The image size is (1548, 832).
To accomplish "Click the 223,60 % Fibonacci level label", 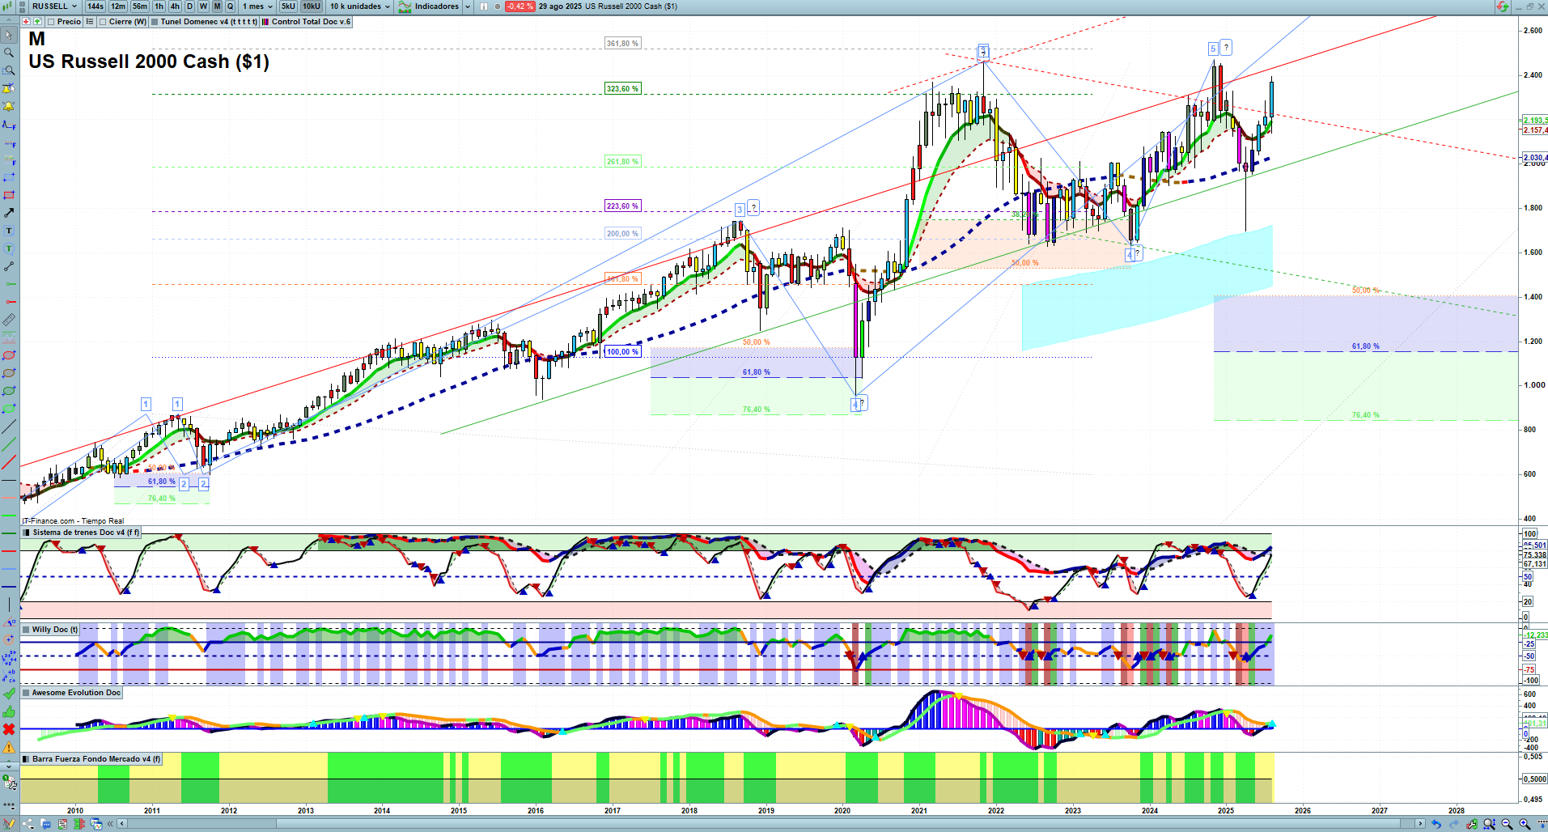I will click(623, 206).
